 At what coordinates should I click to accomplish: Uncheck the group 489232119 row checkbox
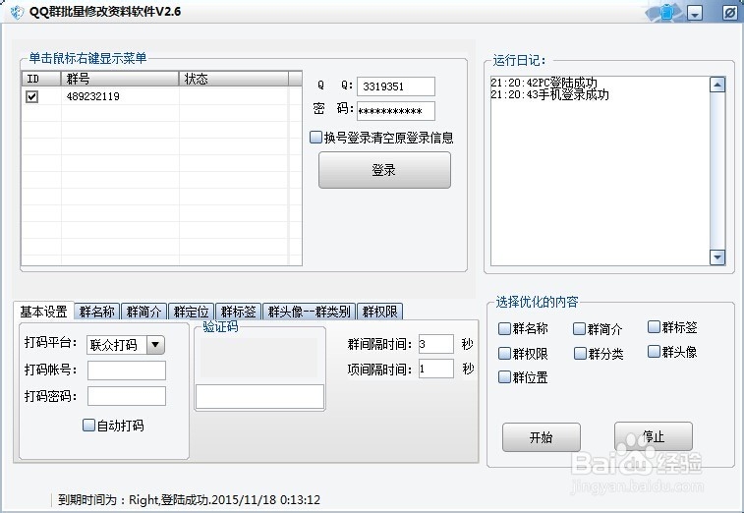pos(31,97)
